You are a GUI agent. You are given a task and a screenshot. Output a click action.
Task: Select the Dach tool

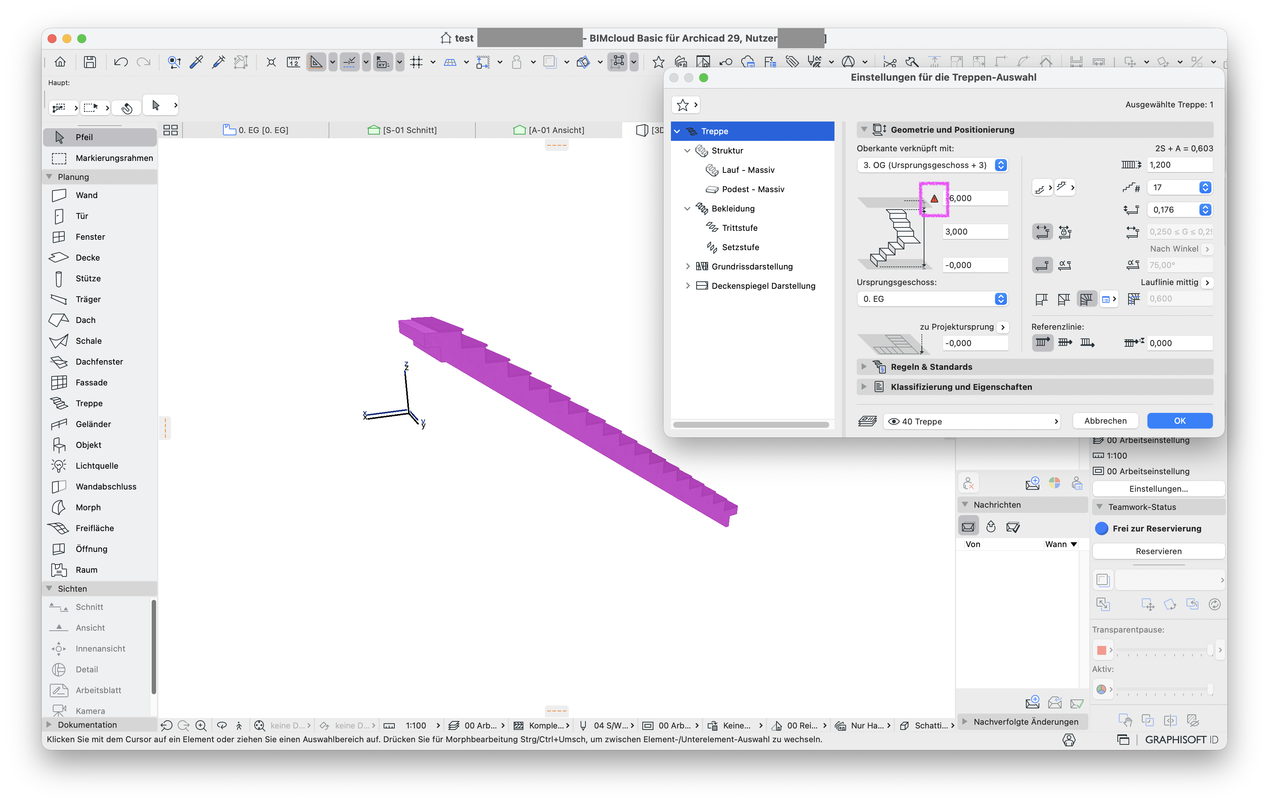[x=100, y=320]
